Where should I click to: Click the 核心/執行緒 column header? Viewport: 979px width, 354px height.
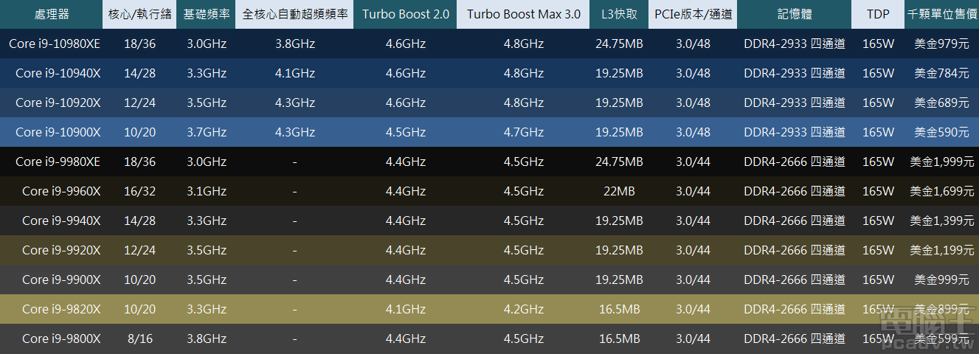coord(139,14)
